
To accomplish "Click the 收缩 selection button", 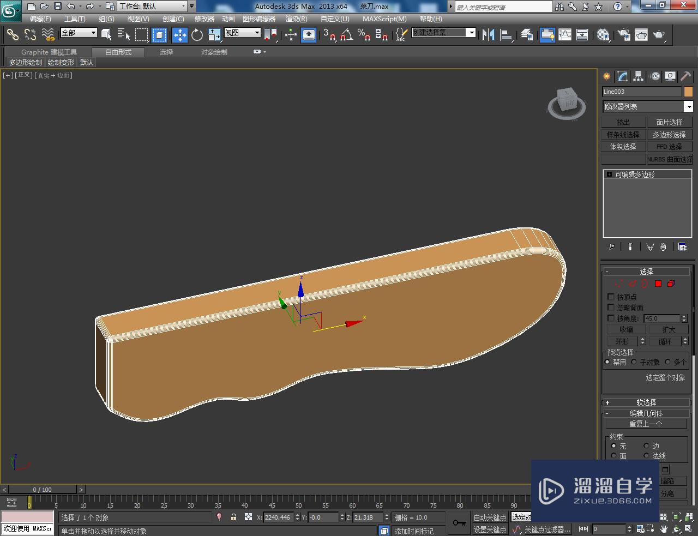I will coord(626,329).
